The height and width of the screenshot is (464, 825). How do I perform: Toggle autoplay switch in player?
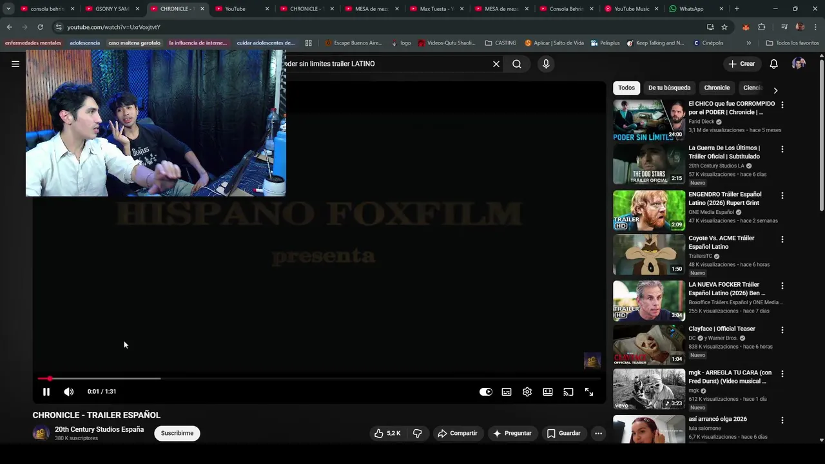click(486, 392)
